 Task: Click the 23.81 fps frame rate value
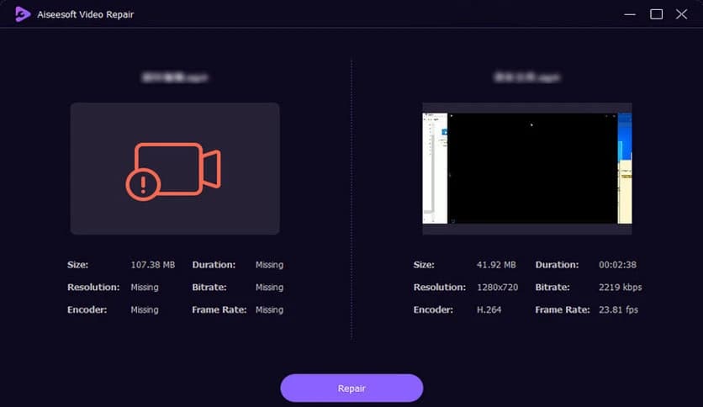[618, 310]
